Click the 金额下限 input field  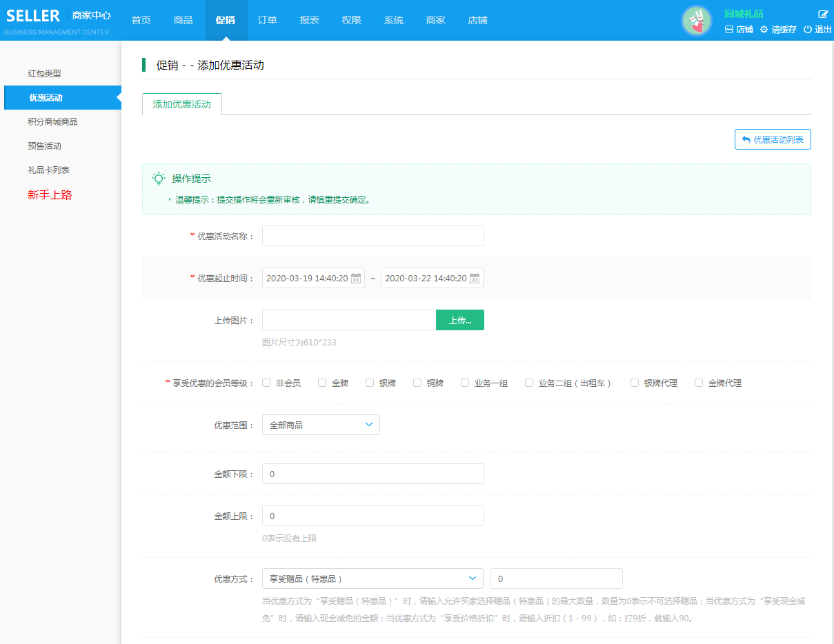point(373,474)
